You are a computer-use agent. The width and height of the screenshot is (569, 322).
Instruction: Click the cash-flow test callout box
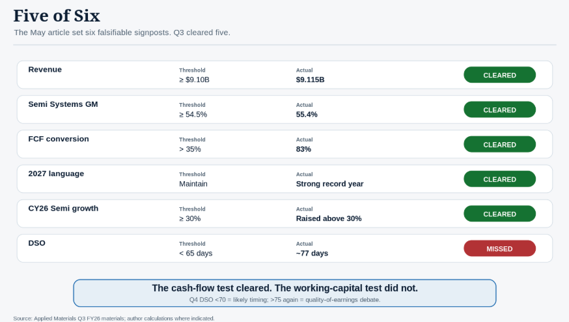[284, 293]
